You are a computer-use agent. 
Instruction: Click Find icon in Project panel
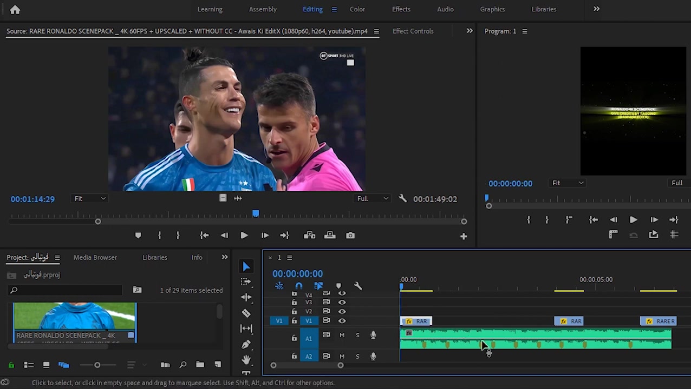[x=183, y=365]
